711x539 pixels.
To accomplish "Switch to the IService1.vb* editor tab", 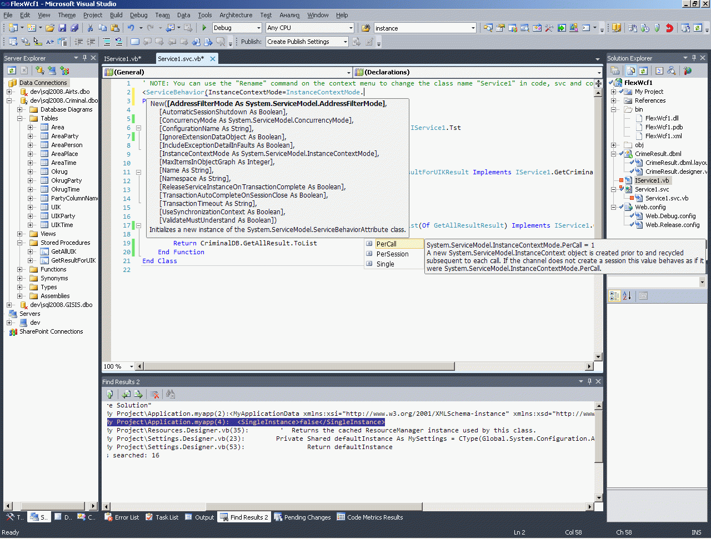I will click(x=123, y=58).
